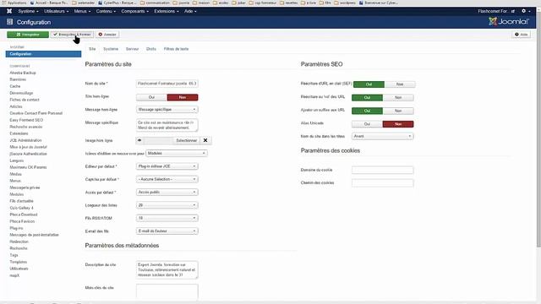Image resolution: width=541 pixels, height=304 pixels.
Task: Click the eye preview icon for Image hors-ligne
Action: [139, 140]
